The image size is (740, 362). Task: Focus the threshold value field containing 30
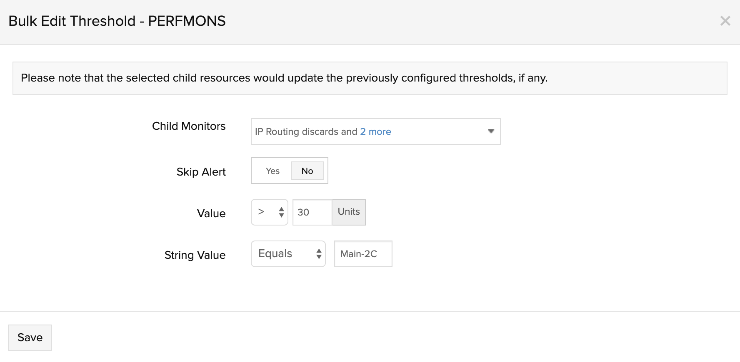point(312,212)
